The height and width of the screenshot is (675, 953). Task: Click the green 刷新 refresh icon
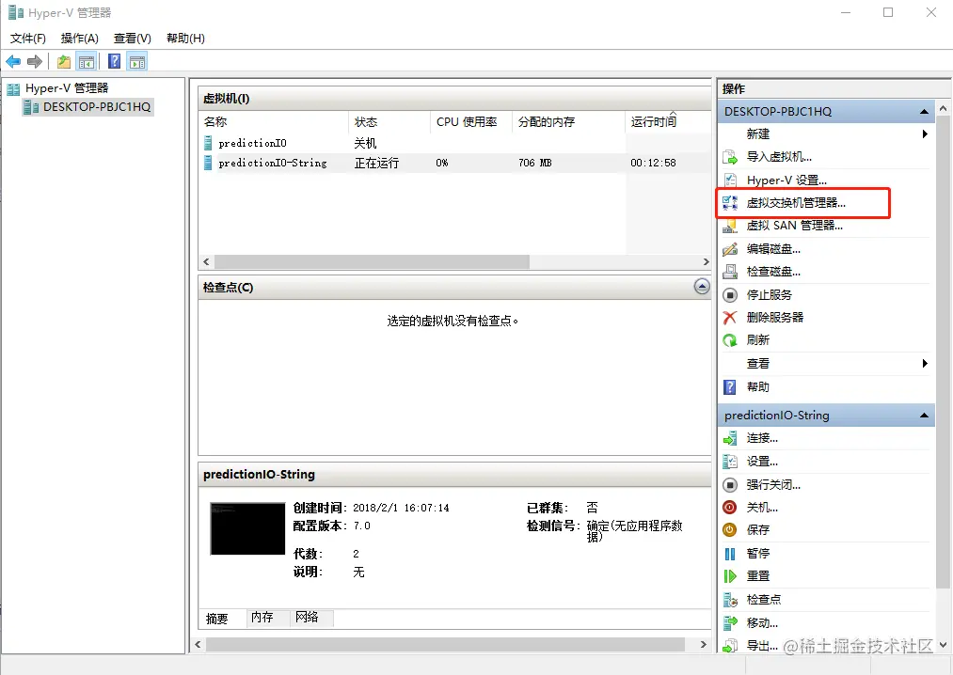[x=730, y=340]
